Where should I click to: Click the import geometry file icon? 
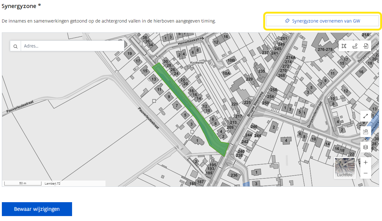click(366, 46)
